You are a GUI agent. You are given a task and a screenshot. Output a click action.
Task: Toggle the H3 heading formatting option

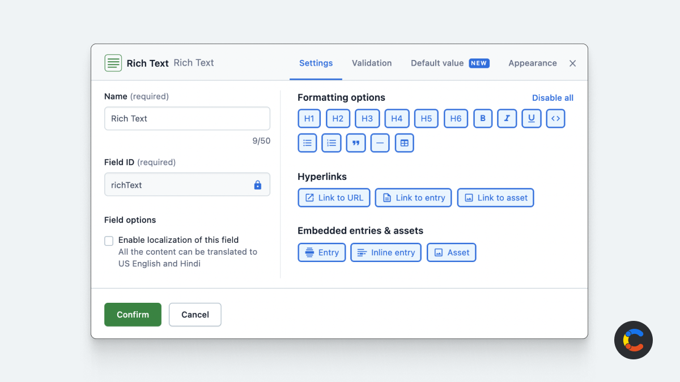[x=367, y=118]
